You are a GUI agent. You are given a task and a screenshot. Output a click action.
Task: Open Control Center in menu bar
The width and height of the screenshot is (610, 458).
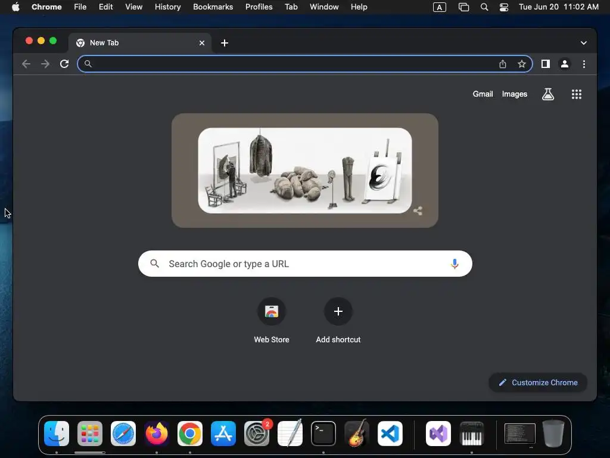(504, 7)
